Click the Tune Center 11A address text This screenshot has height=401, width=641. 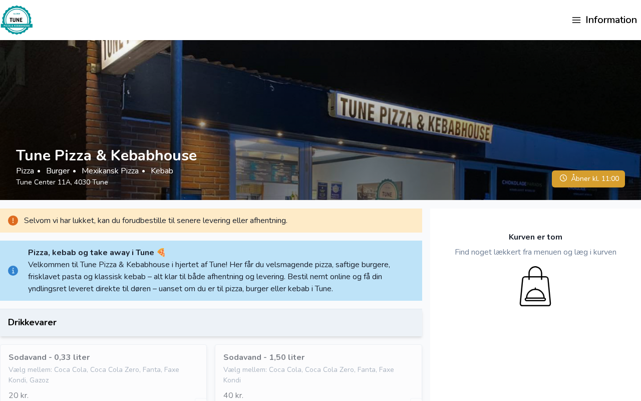point(62,182)
